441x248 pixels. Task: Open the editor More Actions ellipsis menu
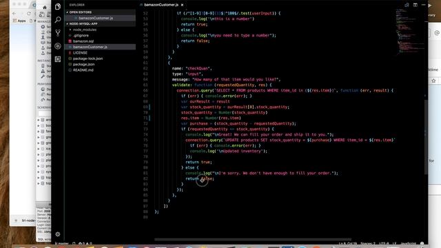[423, 5]
